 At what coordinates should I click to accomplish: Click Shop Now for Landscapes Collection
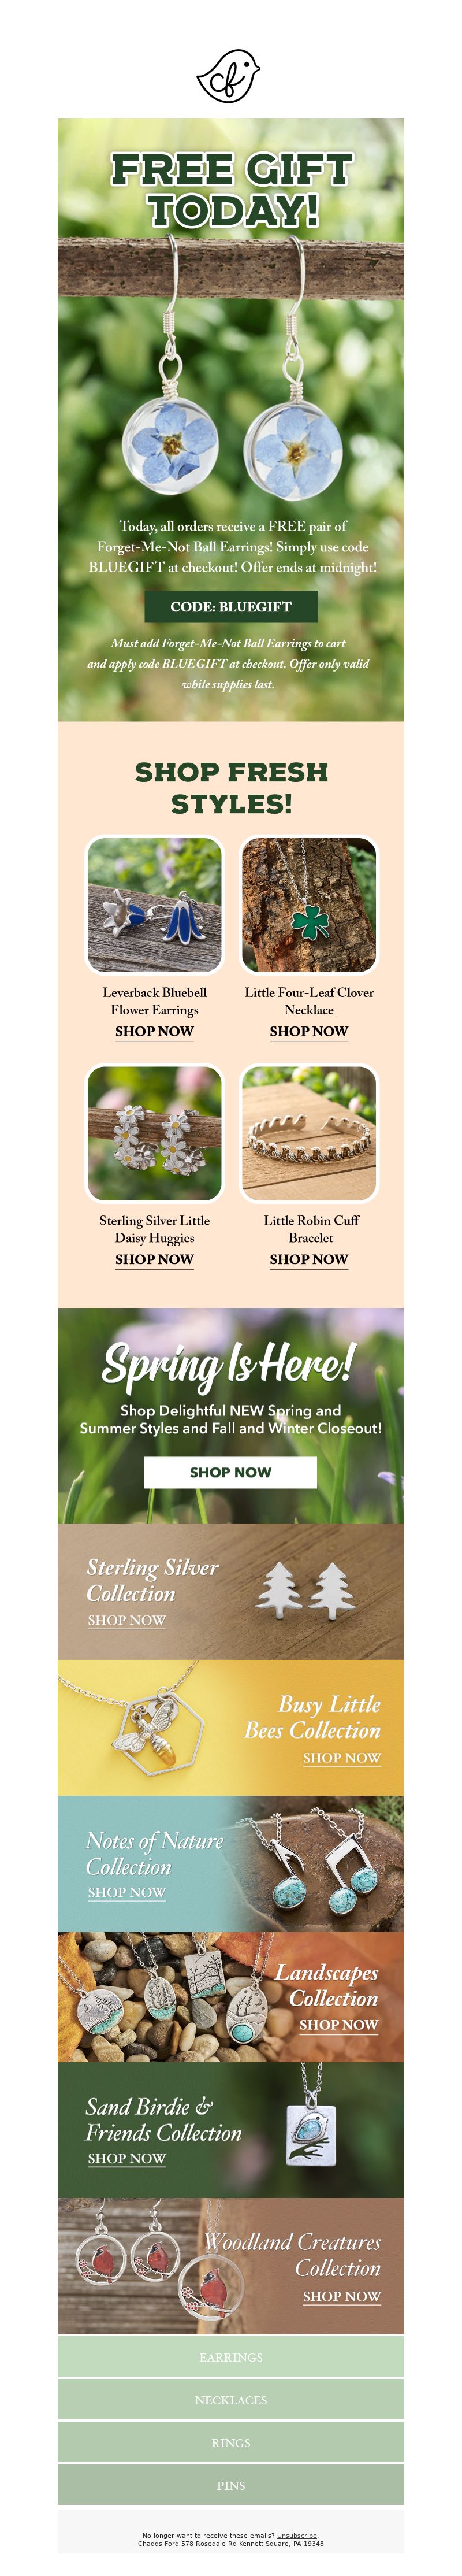click(339, 2024)
